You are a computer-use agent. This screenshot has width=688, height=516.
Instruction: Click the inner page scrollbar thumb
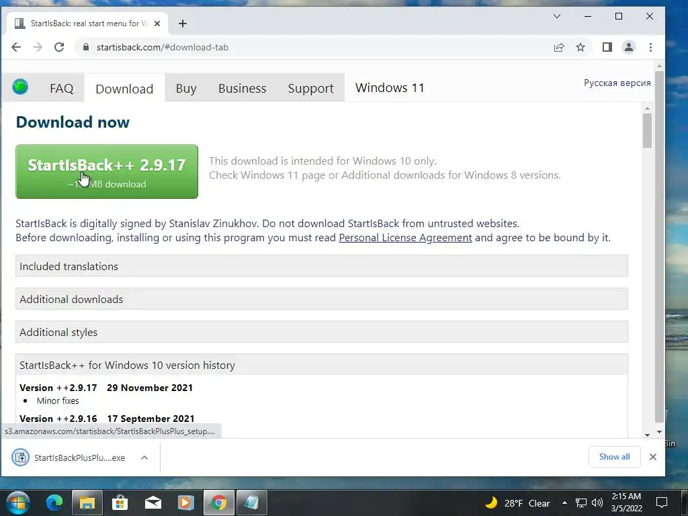pos(647,130)
